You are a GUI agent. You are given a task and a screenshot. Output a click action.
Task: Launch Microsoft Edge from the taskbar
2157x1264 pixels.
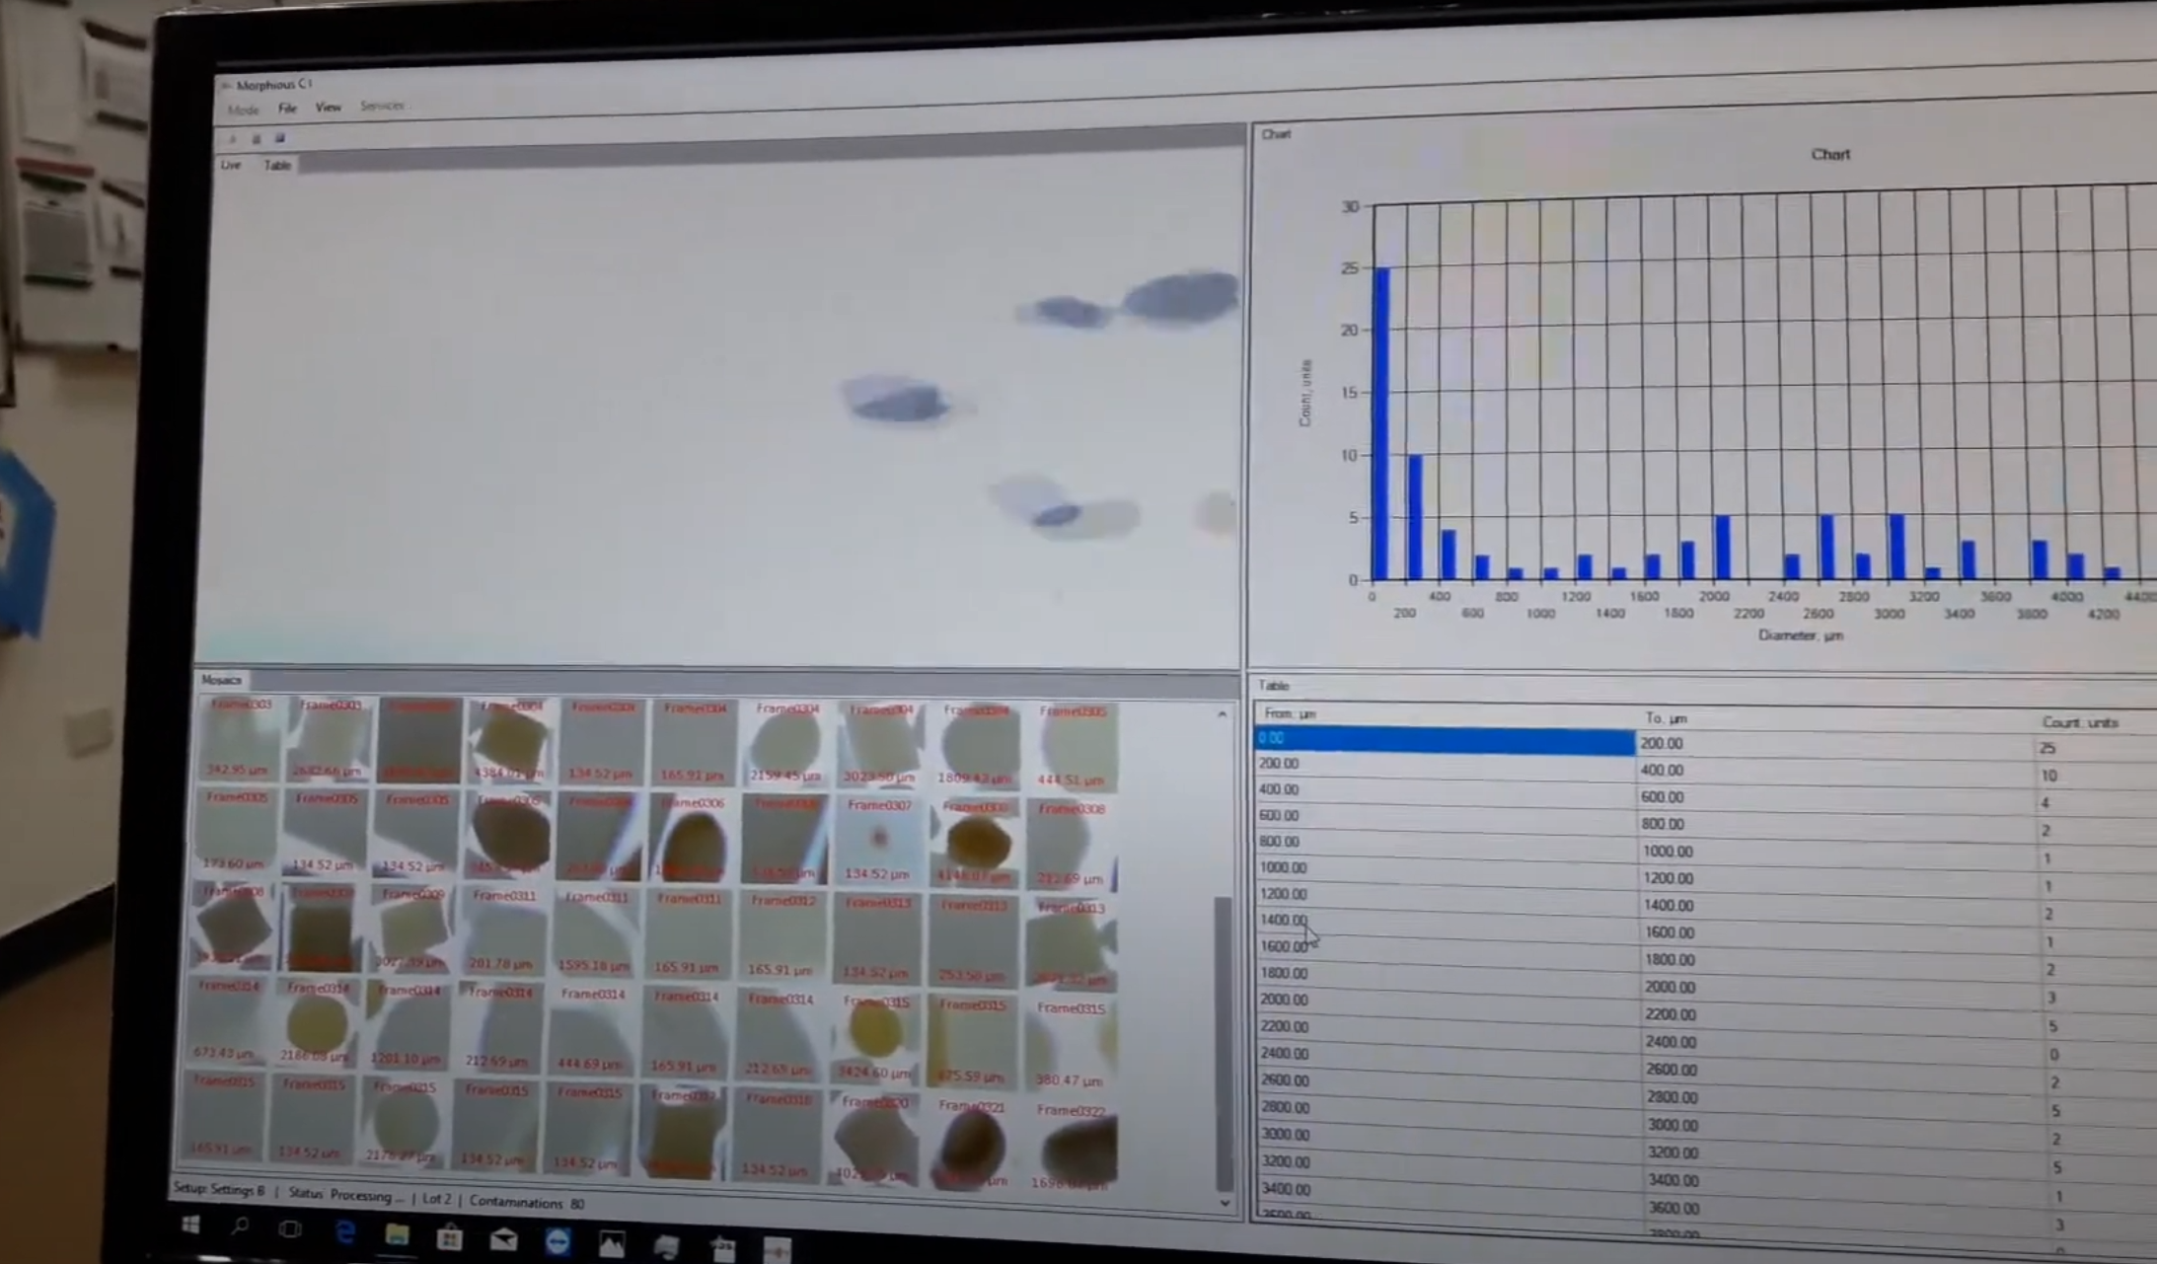344,1232
